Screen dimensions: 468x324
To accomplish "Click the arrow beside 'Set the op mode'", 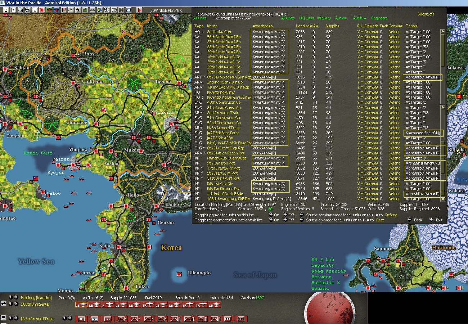I will [301, 220].
